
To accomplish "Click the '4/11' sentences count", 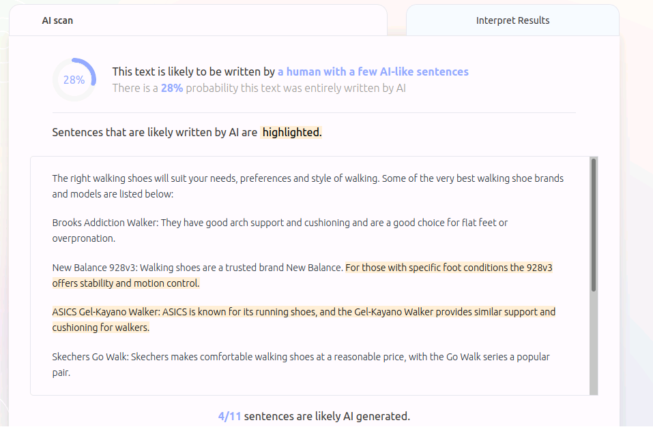I will (x=229, y=416).
